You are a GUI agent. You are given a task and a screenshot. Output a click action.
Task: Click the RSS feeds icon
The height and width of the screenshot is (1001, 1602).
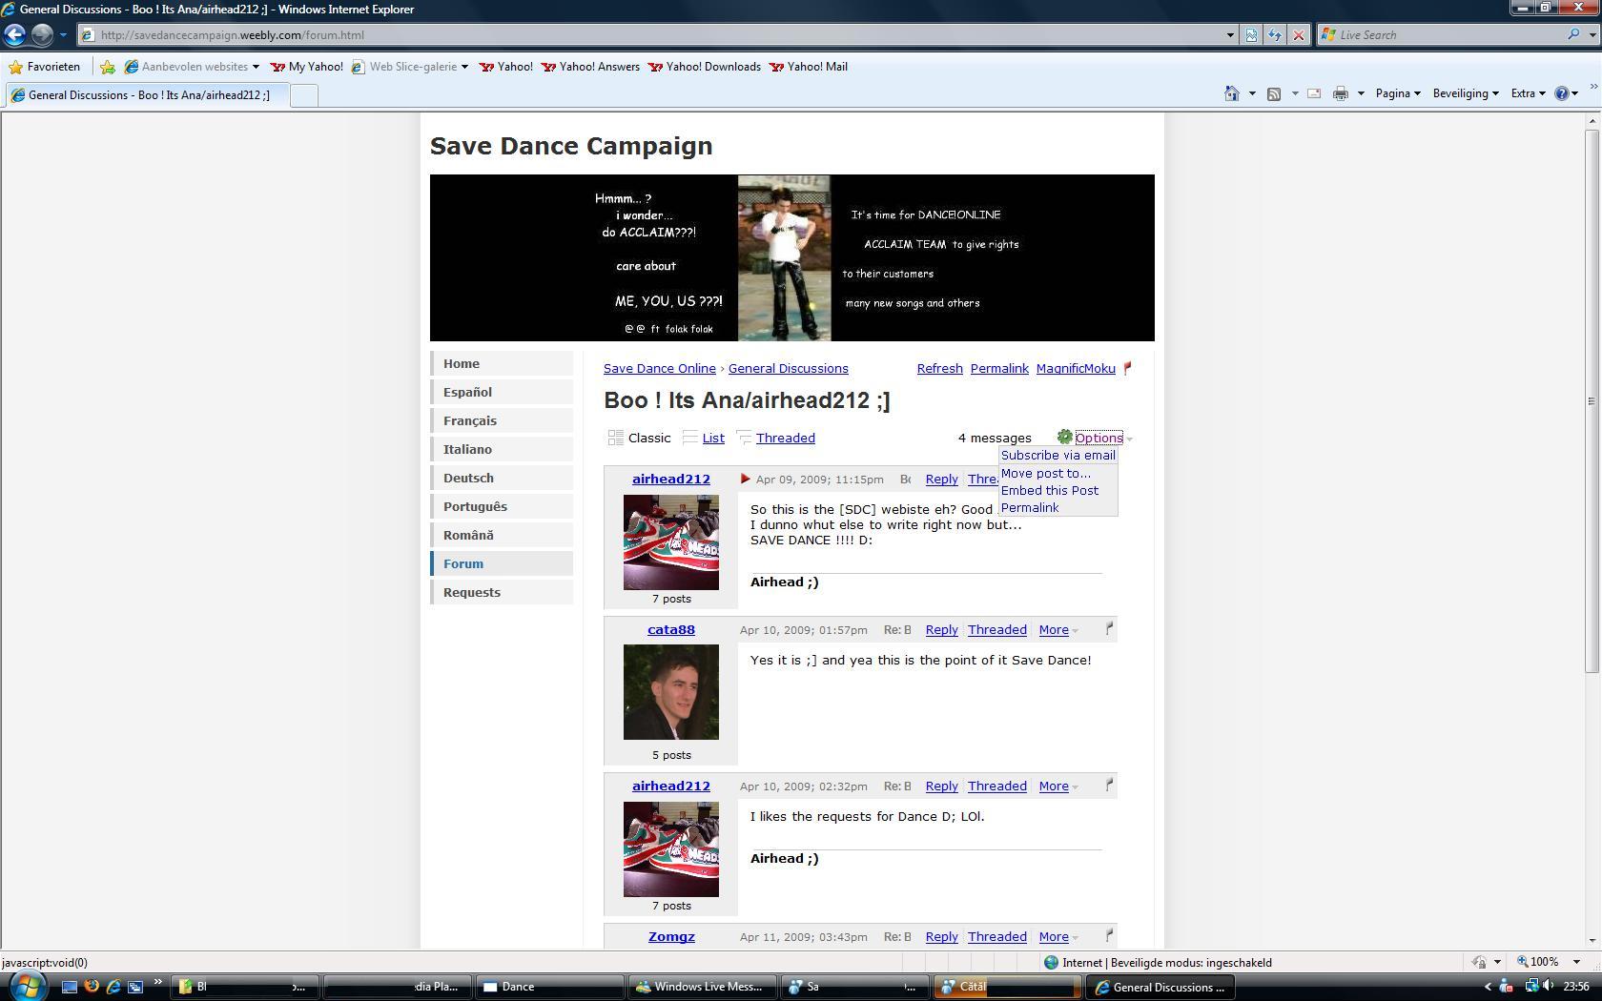[1273, 93]
